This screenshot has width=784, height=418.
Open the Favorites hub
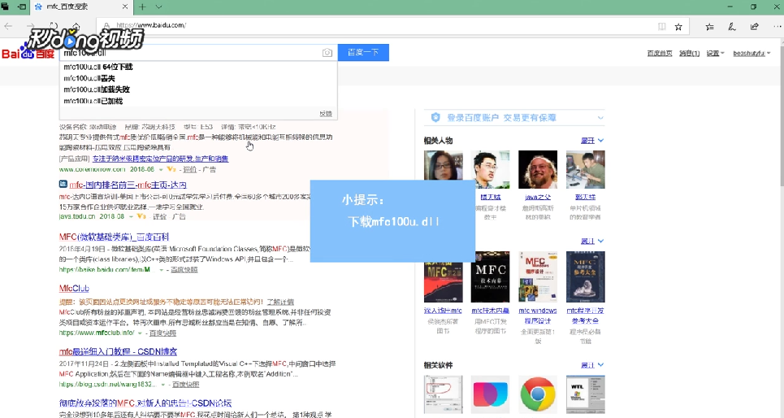click(709, 27)
